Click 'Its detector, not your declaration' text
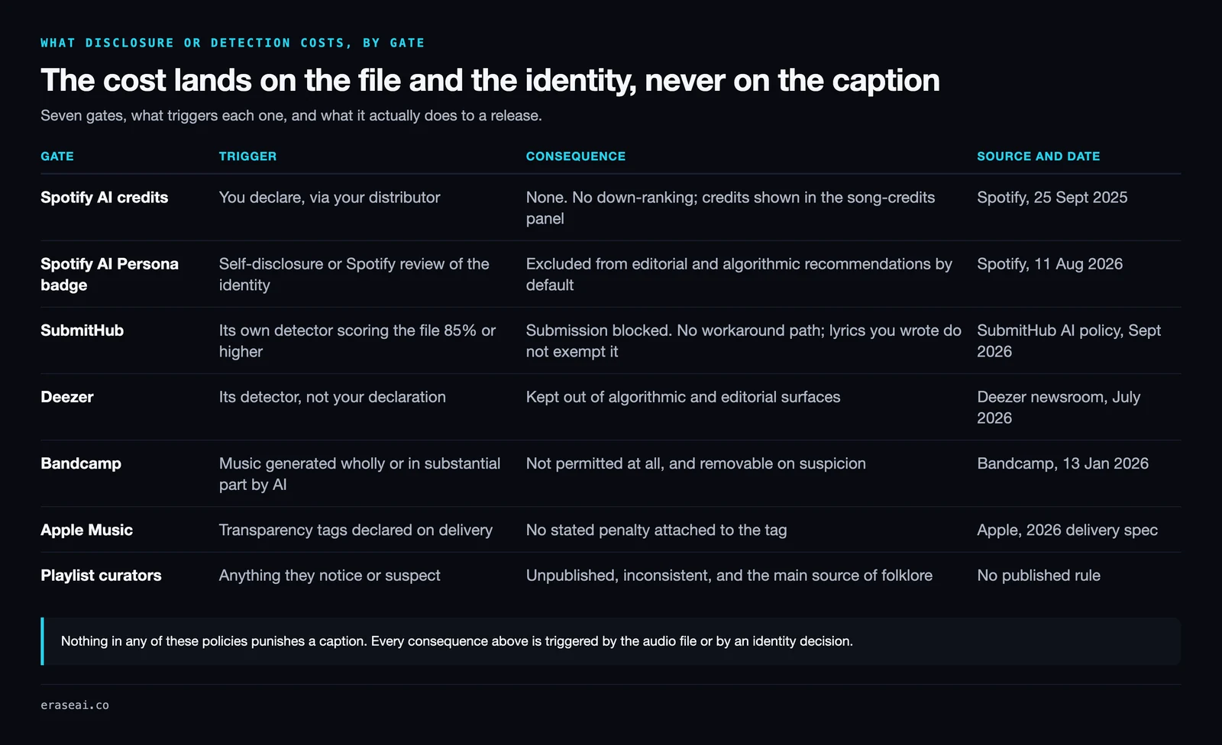 332,397
